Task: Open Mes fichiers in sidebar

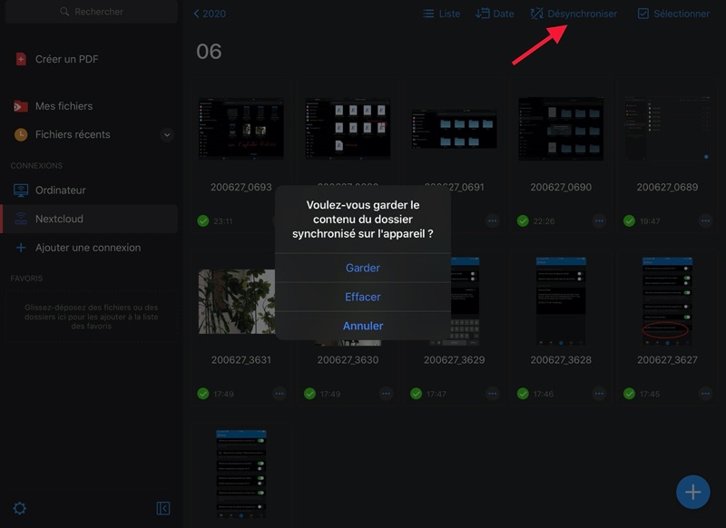Action: 64,106
